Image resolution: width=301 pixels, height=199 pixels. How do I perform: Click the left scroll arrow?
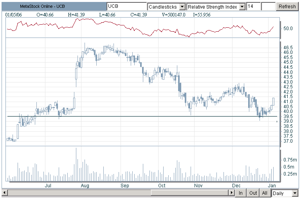tap(5, 192)
